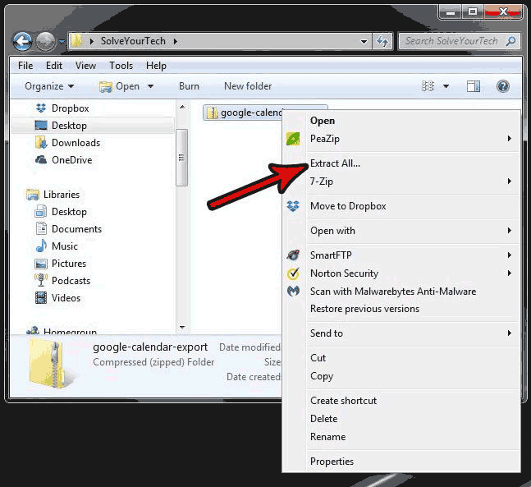531x487 pixels.
Task: Click the Change your view icon
Action: [x=428, y=86]
